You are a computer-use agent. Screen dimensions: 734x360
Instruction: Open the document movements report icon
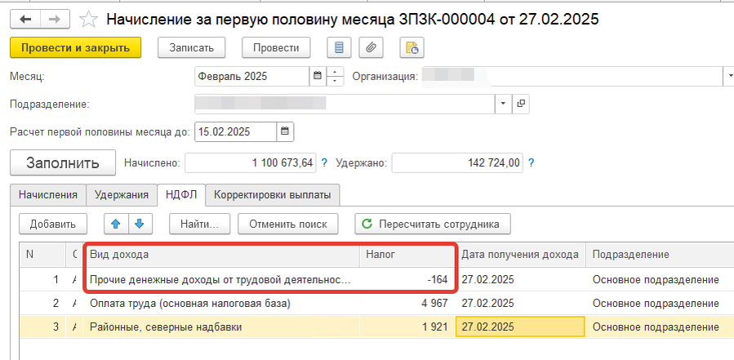click(x=340, y=47)
